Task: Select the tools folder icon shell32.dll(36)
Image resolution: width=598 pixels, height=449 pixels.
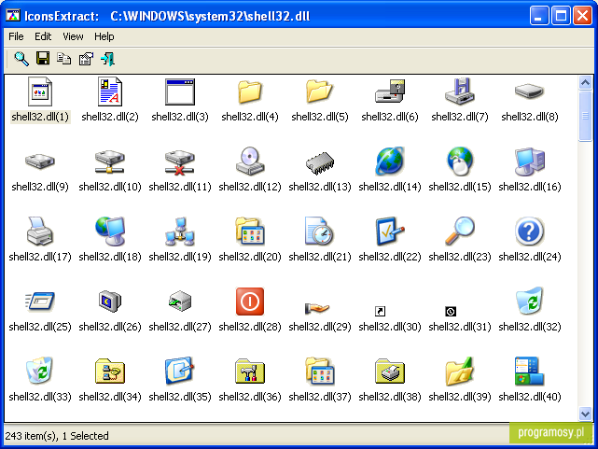Action: pyautogui.click(x=250, y=372)
